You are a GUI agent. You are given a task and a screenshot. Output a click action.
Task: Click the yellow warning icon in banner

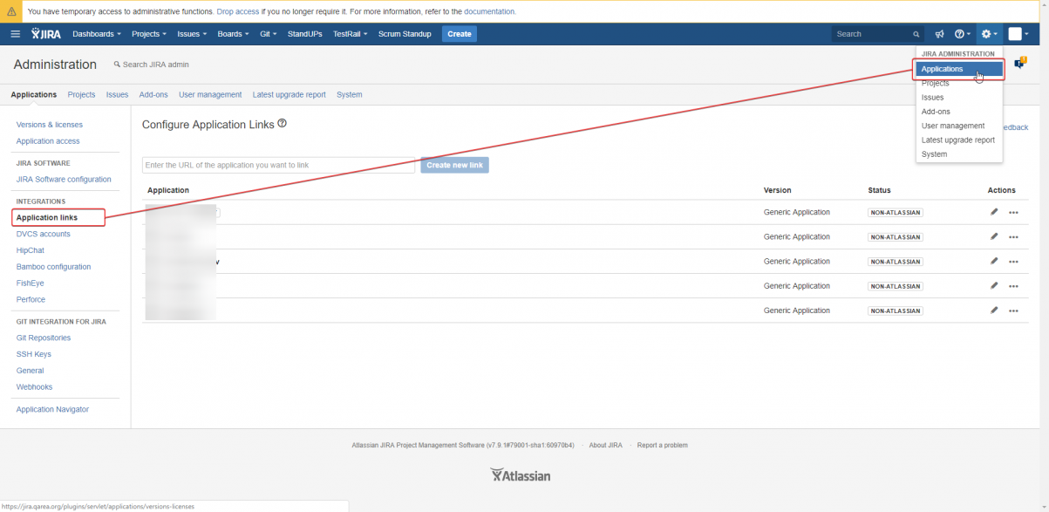[x=11, y=11]
